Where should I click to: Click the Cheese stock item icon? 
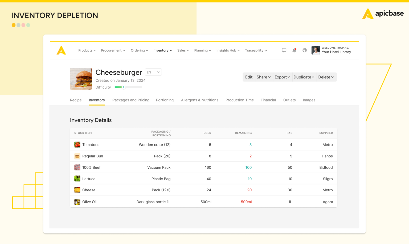[77, 190]
